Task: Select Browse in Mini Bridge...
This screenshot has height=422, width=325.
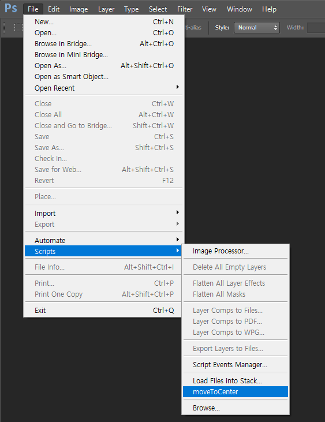Action: click(x=104, y=55)
